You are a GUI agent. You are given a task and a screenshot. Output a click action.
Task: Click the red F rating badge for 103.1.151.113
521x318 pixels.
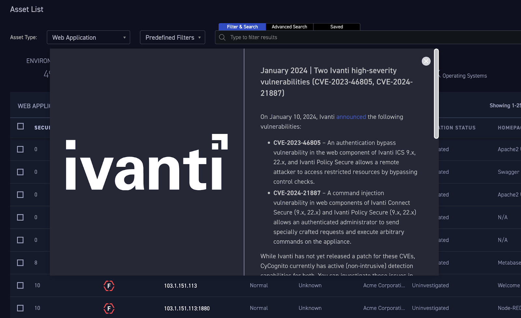109,286
